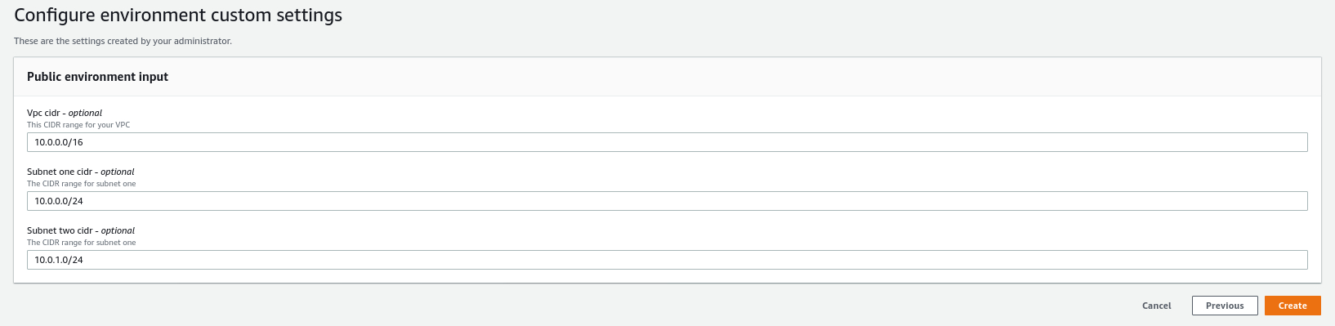This screenshot has width=1335, height=326.
Task: Click the hint text under Subnet one cidr
Action: [x=82, y=184]
